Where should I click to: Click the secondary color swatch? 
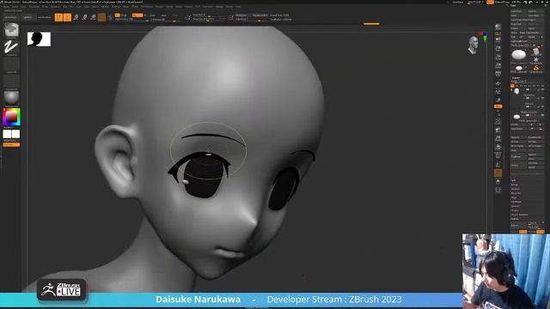tap(8, 134)
